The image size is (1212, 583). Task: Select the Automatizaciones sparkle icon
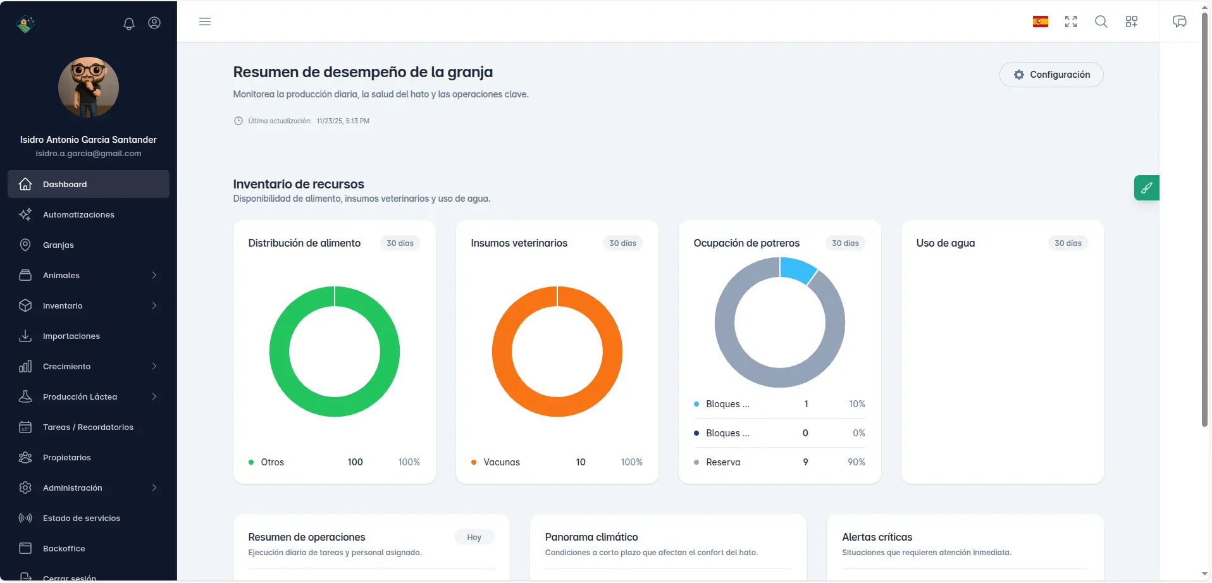pos(25,214)
